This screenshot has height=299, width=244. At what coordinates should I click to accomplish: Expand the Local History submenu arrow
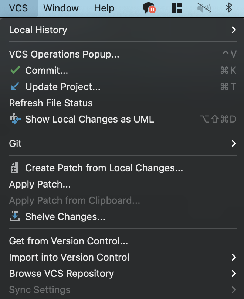[x=233, y=30]
